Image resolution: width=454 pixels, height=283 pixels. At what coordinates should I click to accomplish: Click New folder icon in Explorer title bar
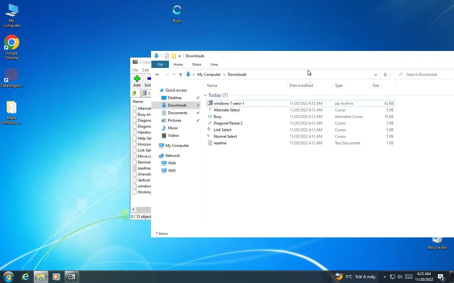point(174,56)
